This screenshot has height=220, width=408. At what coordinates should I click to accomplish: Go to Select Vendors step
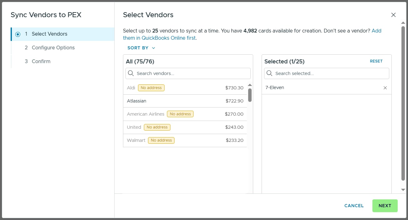pos(63,34)
